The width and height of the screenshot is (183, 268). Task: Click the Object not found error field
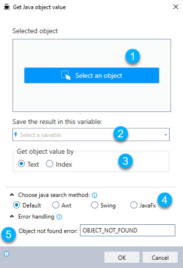(x=127, y=230)
